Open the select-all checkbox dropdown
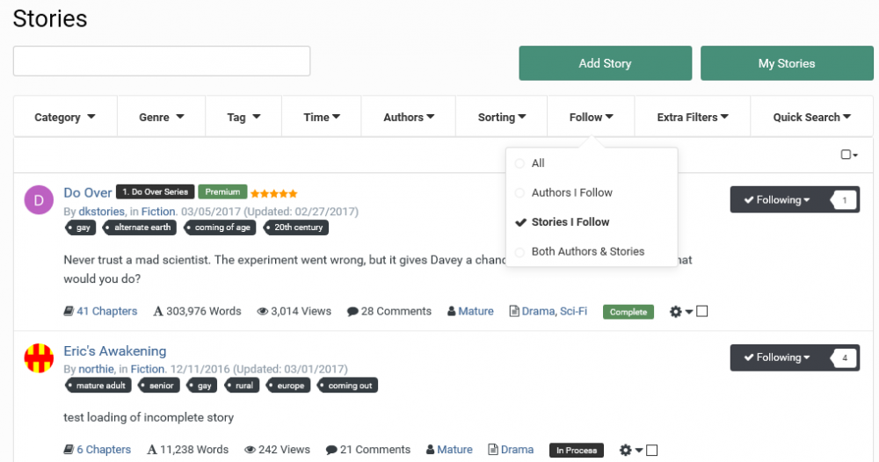 848,155
